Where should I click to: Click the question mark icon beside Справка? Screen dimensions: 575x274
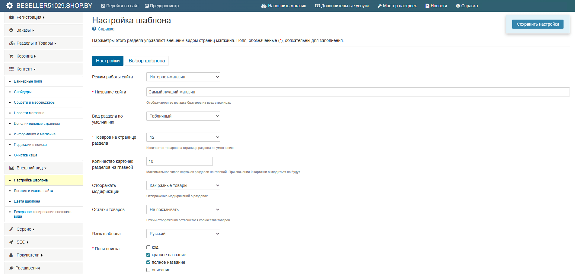[94, 29]
